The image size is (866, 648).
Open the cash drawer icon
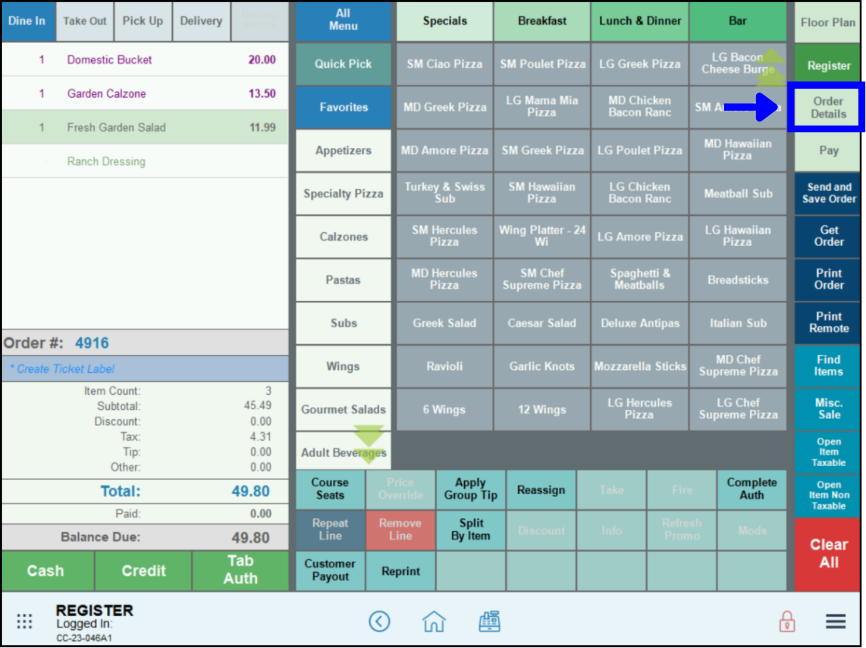[489, 621]
